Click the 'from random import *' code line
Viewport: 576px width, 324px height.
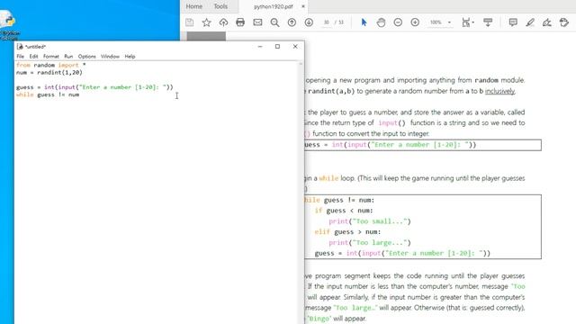[50, 65]
